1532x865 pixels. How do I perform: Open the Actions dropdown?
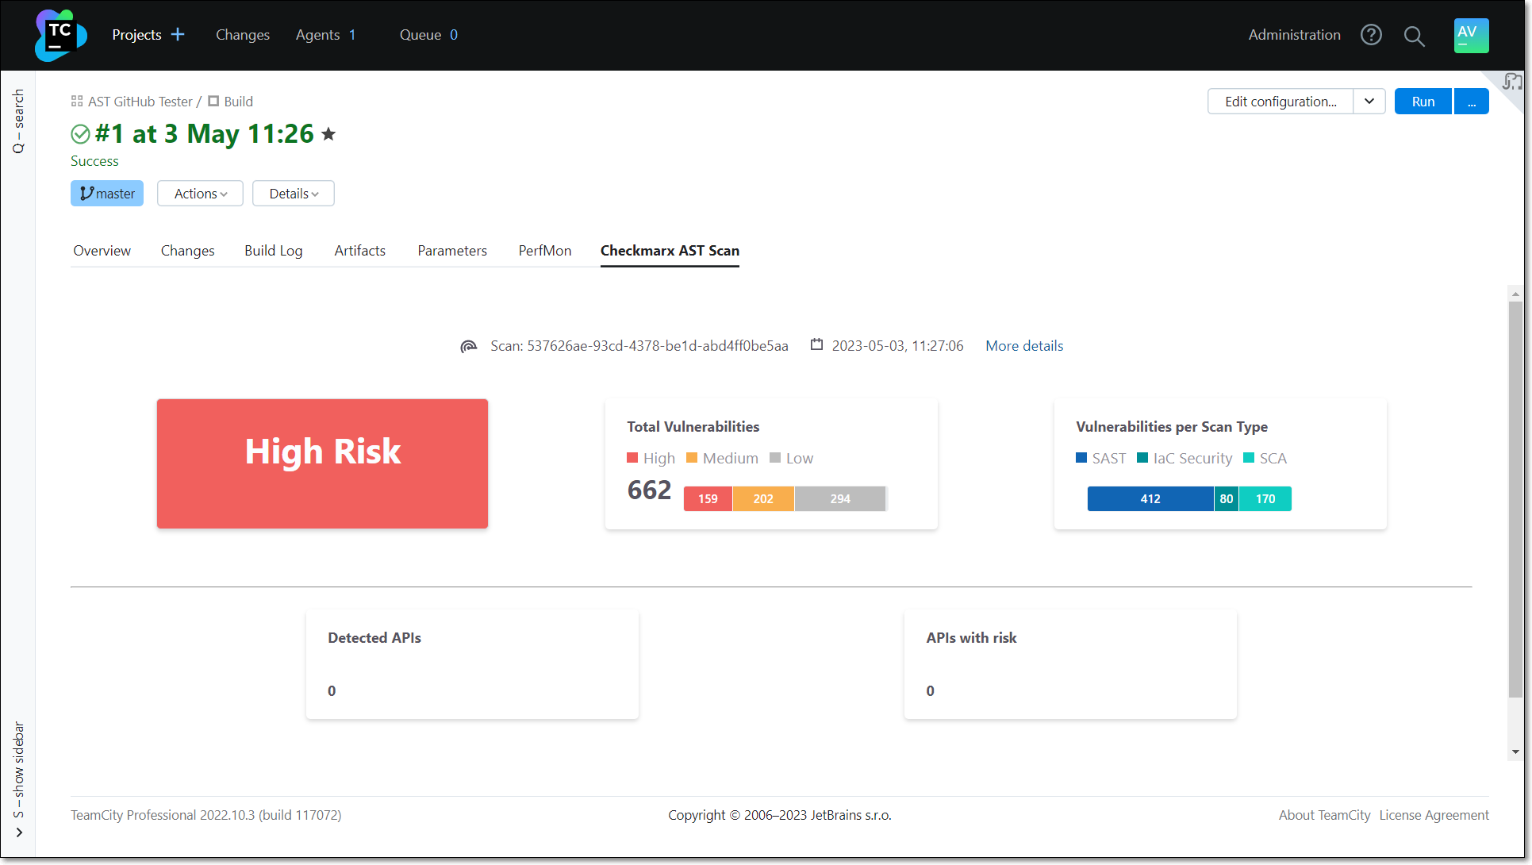pos(200,194)
